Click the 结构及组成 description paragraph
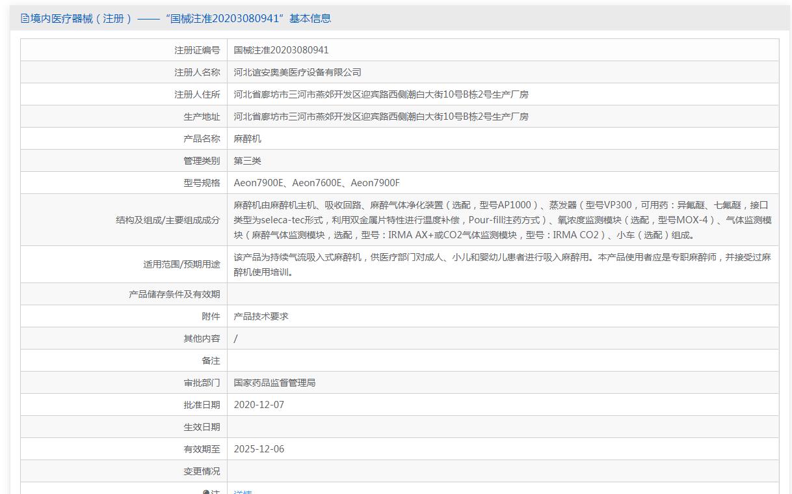The width and height of the screenshot is (792, 494). [x=502, y=220]
